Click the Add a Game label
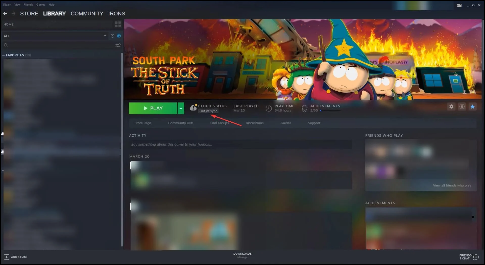This screenshot has height=265, width=485. click(20, 257)
